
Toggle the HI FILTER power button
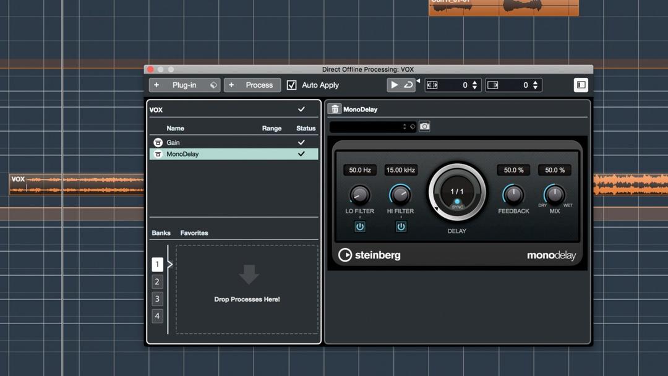tap(401, 226)
